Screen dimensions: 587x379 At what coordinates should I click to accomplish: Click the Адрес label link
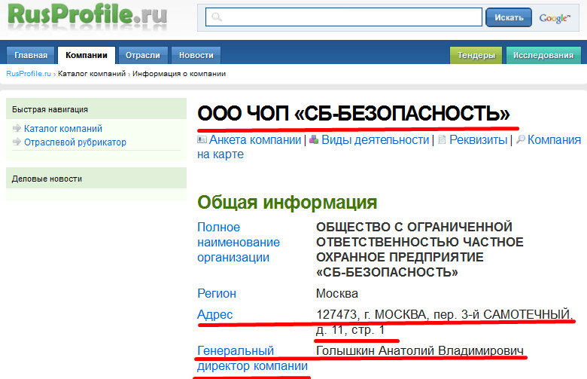(x=215, y=314)
